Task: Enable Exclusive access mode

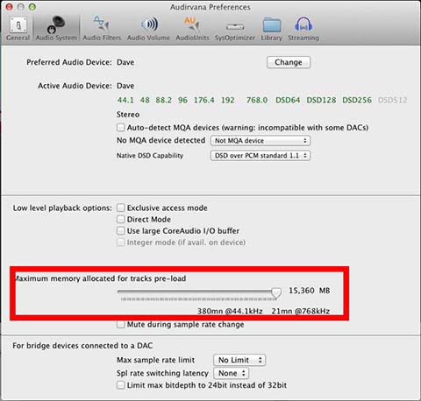Action: pos(121,208)
